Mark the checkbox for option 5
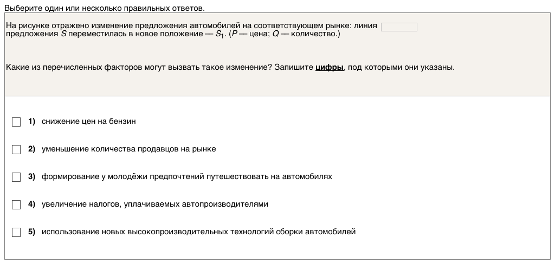Viewport: 555px width, 264px height. click(16, 232)
